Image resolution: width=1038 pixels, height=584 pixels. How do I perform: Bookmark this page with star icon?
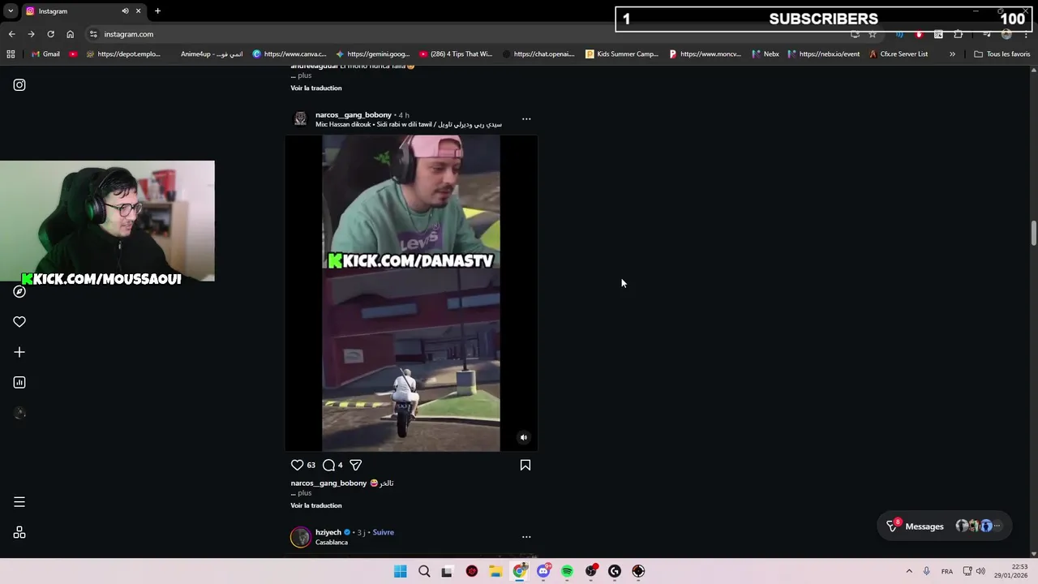(x=873, y=34)
